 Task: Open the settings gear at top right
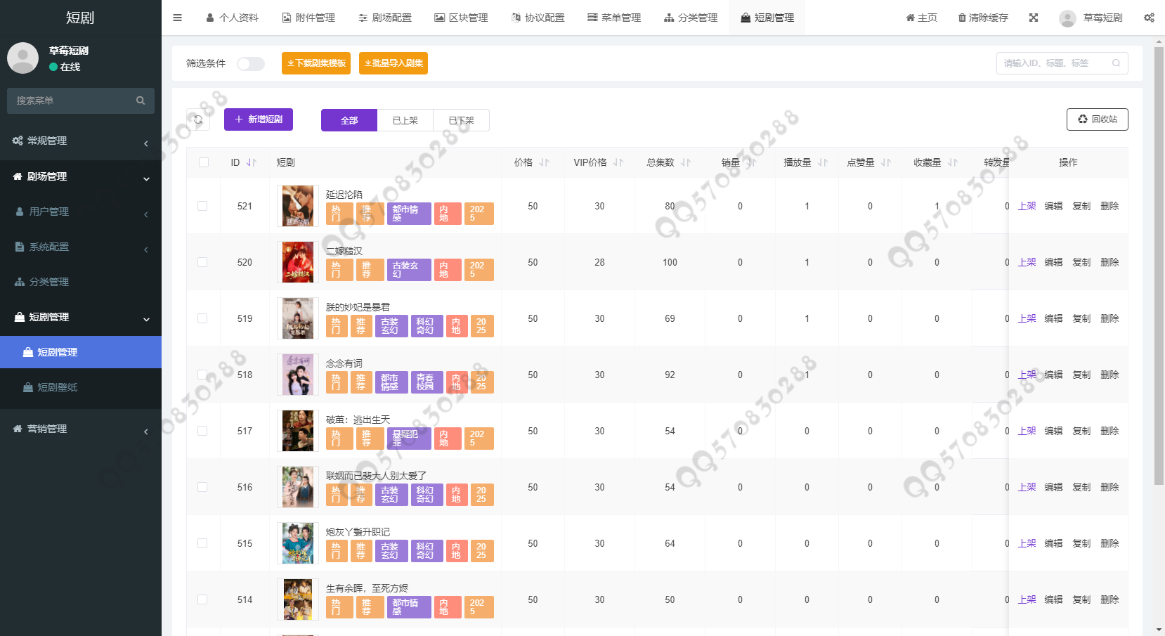point(1148,17)
